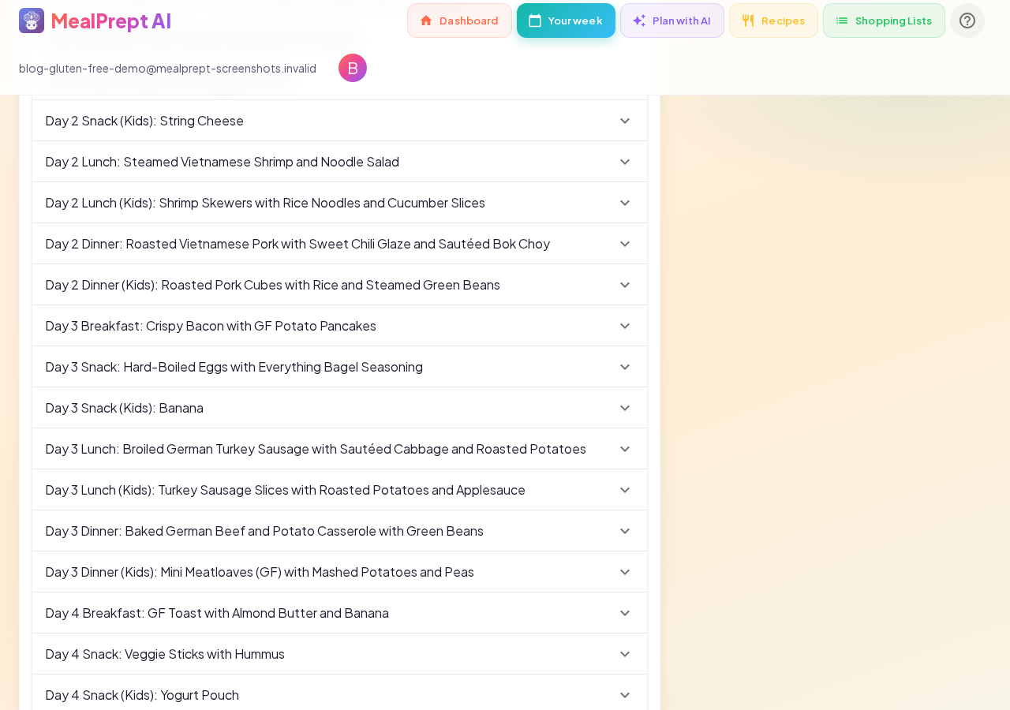This screenshot has height=710, width=1010.
Task: Expand chevron for Day 2 Snack (Kids) String Cheese
Action: click(x=625, y=121)
